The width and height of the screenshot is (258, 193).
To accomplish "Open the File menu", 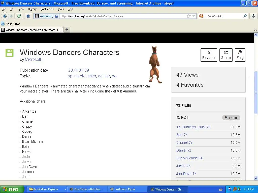I will point(4,9).
